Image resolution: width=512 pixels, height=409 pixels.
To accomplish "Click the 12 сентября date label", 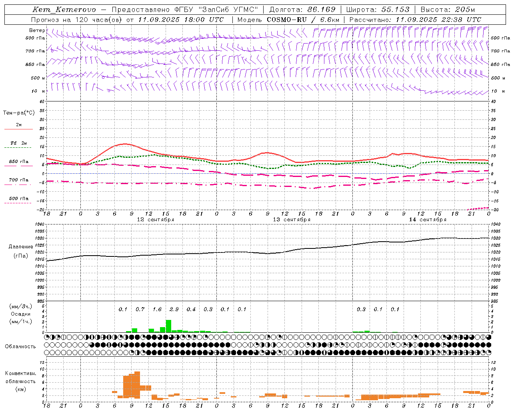I will click(156, 220).
